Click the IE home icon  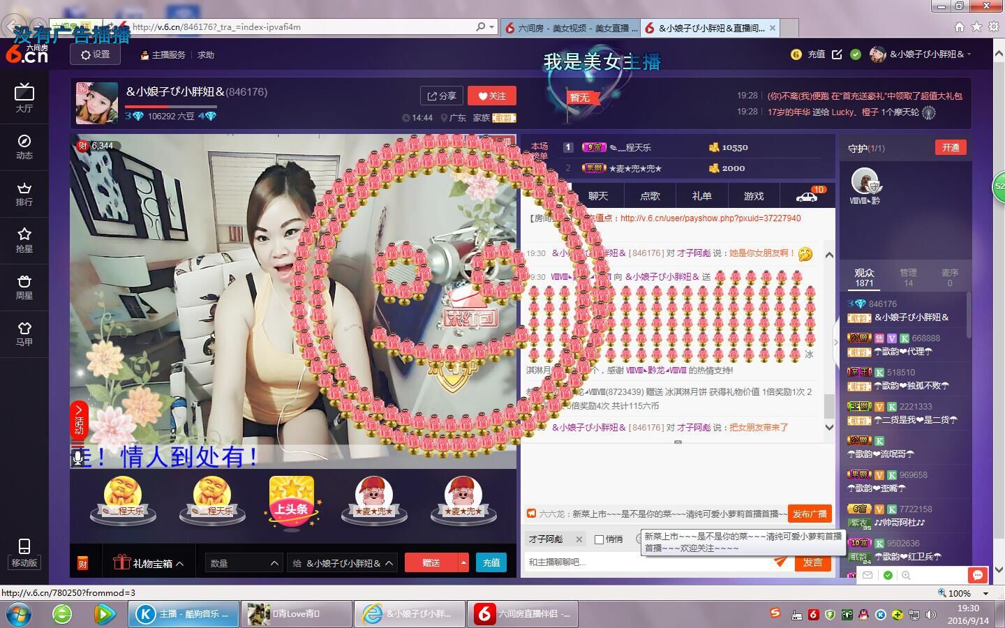[960, 27]
